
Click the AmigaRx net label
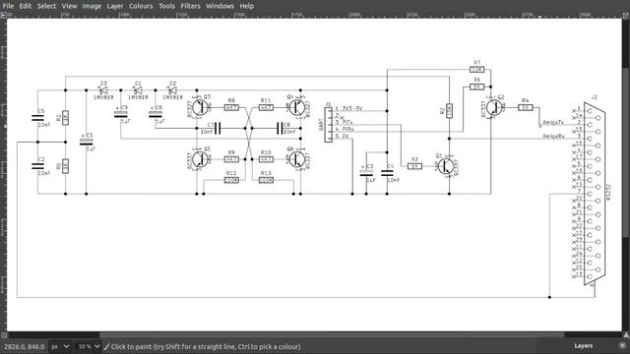point(553,136)
